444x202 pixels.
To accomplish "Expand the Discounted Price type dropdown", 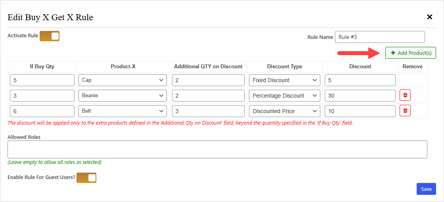I will tap(284, 111).
